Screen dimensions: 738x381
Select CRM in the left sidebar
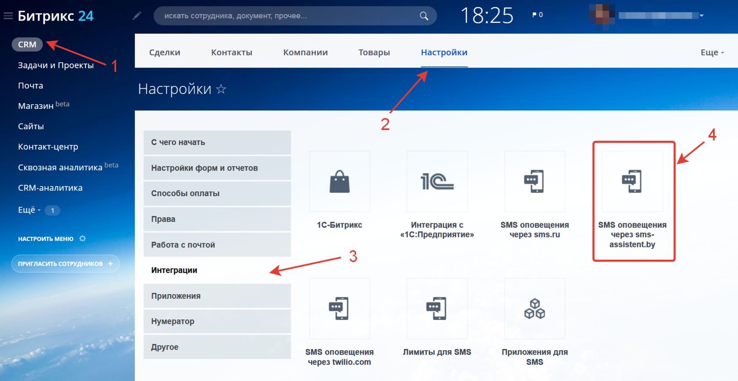(27, 44)
